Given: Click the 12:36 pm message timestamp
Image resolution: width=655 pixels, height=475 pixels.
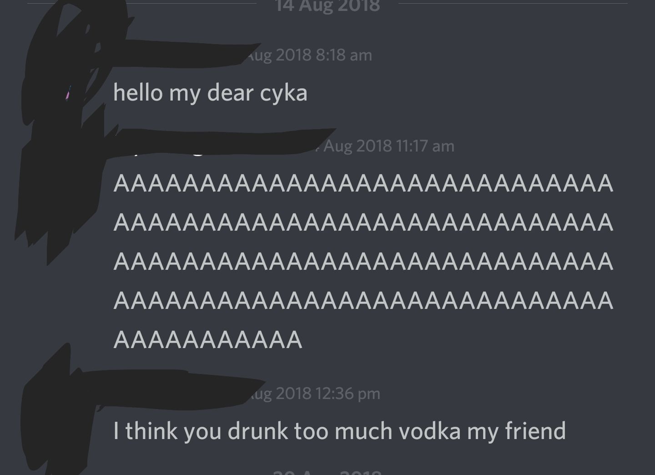Looking at the screenshot, I should [314, 393].
